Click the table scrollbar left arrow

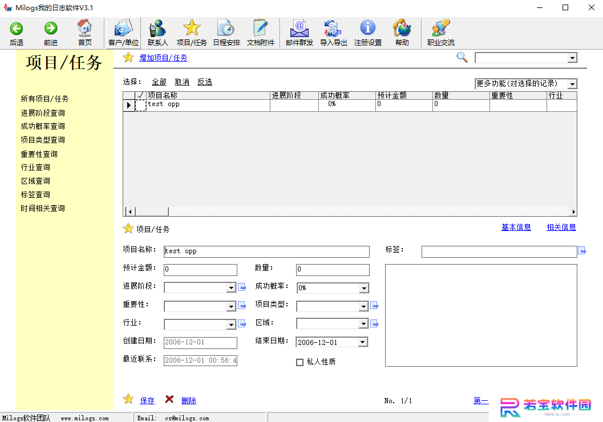[130, 212]
